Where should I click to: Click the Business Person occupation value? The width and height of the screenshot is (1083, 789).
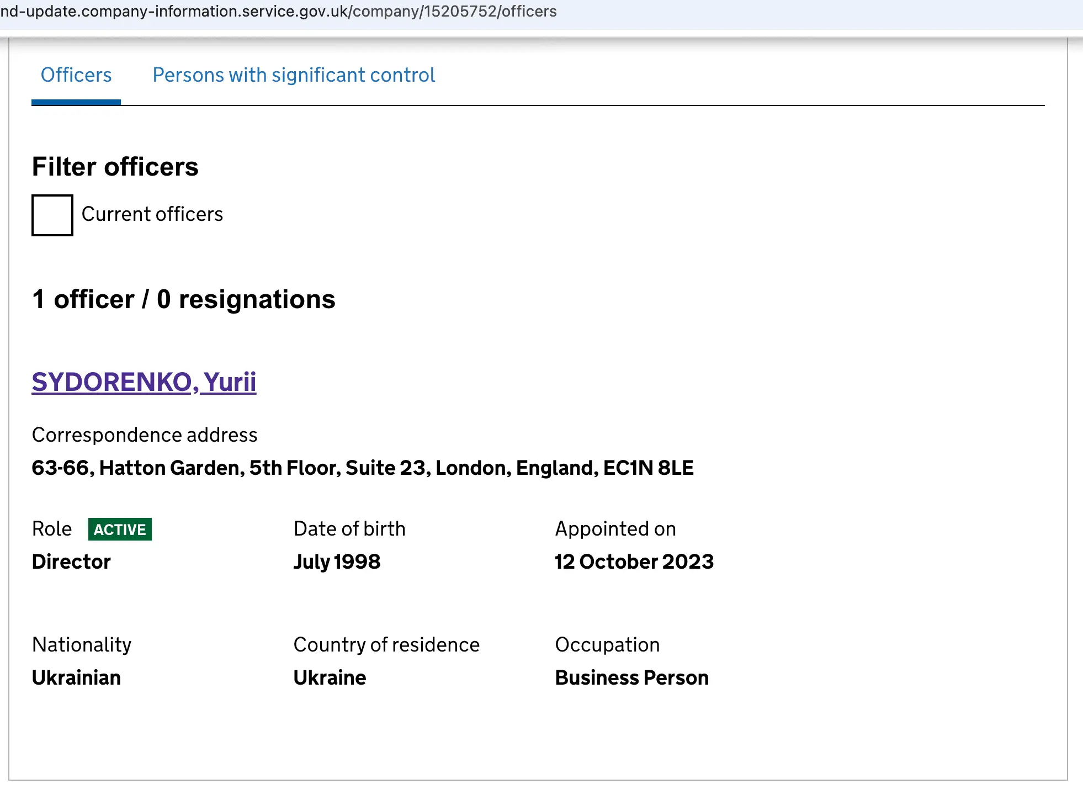pos(632,678)
